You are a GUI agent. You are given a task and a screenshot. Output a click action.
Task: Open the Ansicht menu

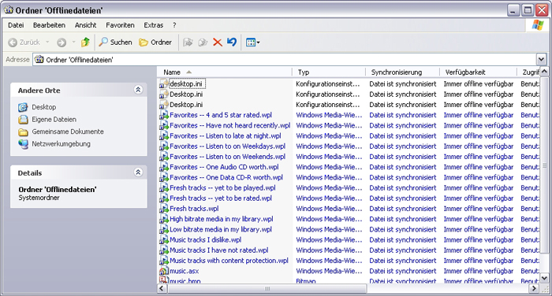[x=85, y=25]
